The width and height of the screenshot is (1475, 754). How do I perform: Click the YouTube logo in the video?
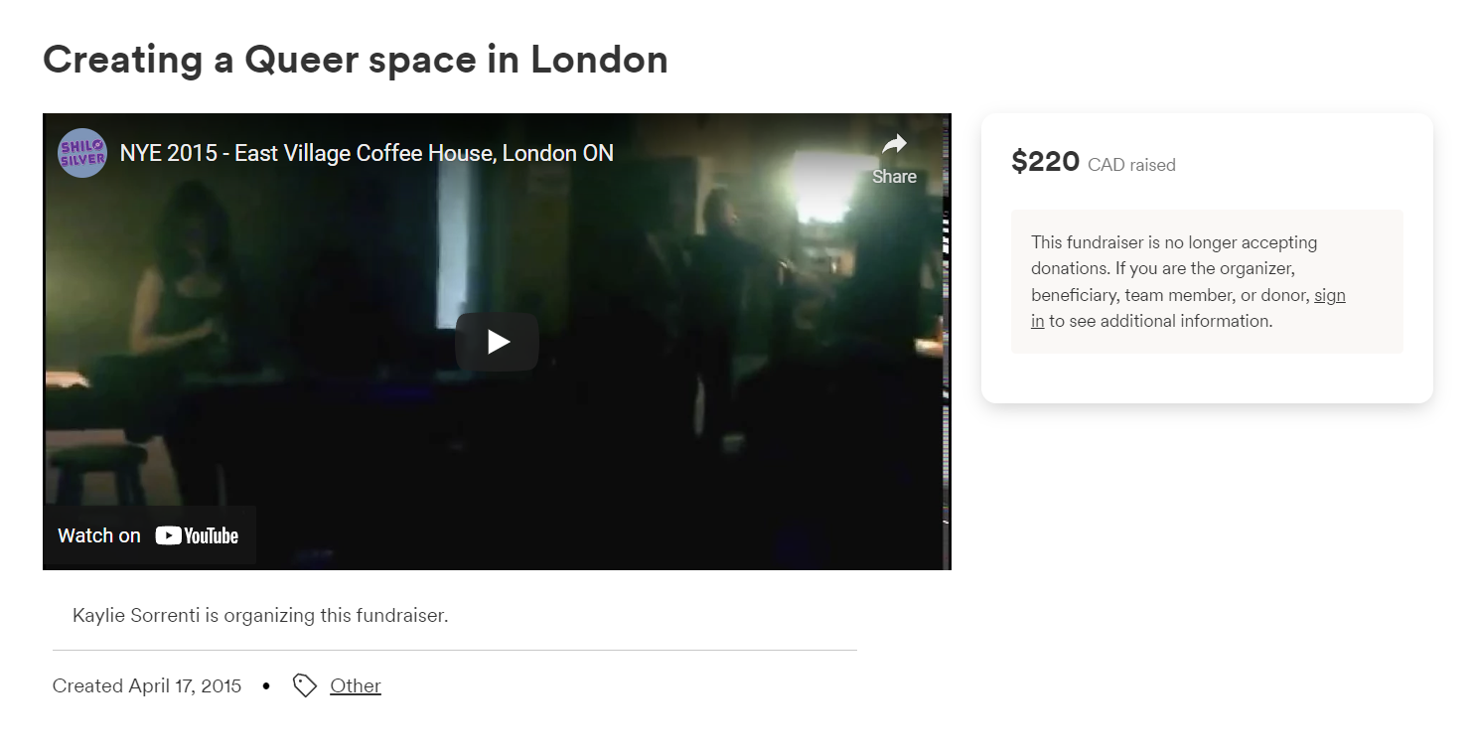[x=197, y=535]
